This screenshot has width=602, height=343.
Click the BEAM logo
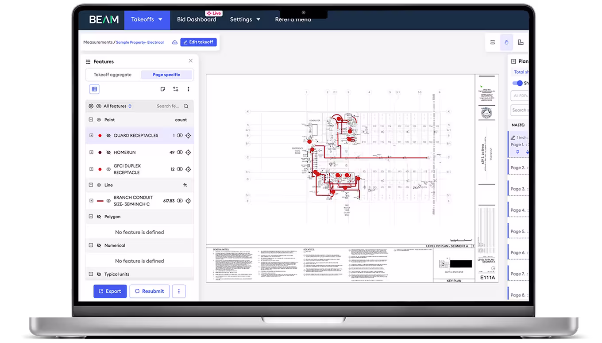pyautogui.click(x=104, y=19)
